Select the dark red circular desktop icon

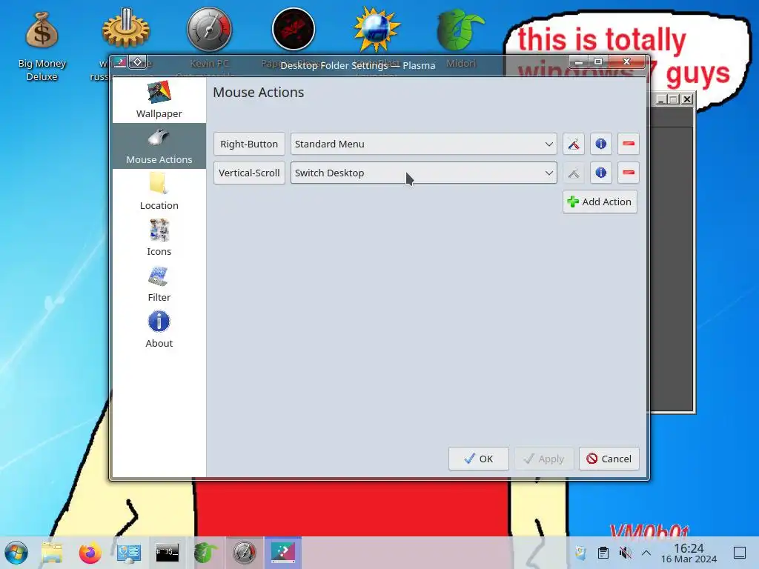[294, 30]
